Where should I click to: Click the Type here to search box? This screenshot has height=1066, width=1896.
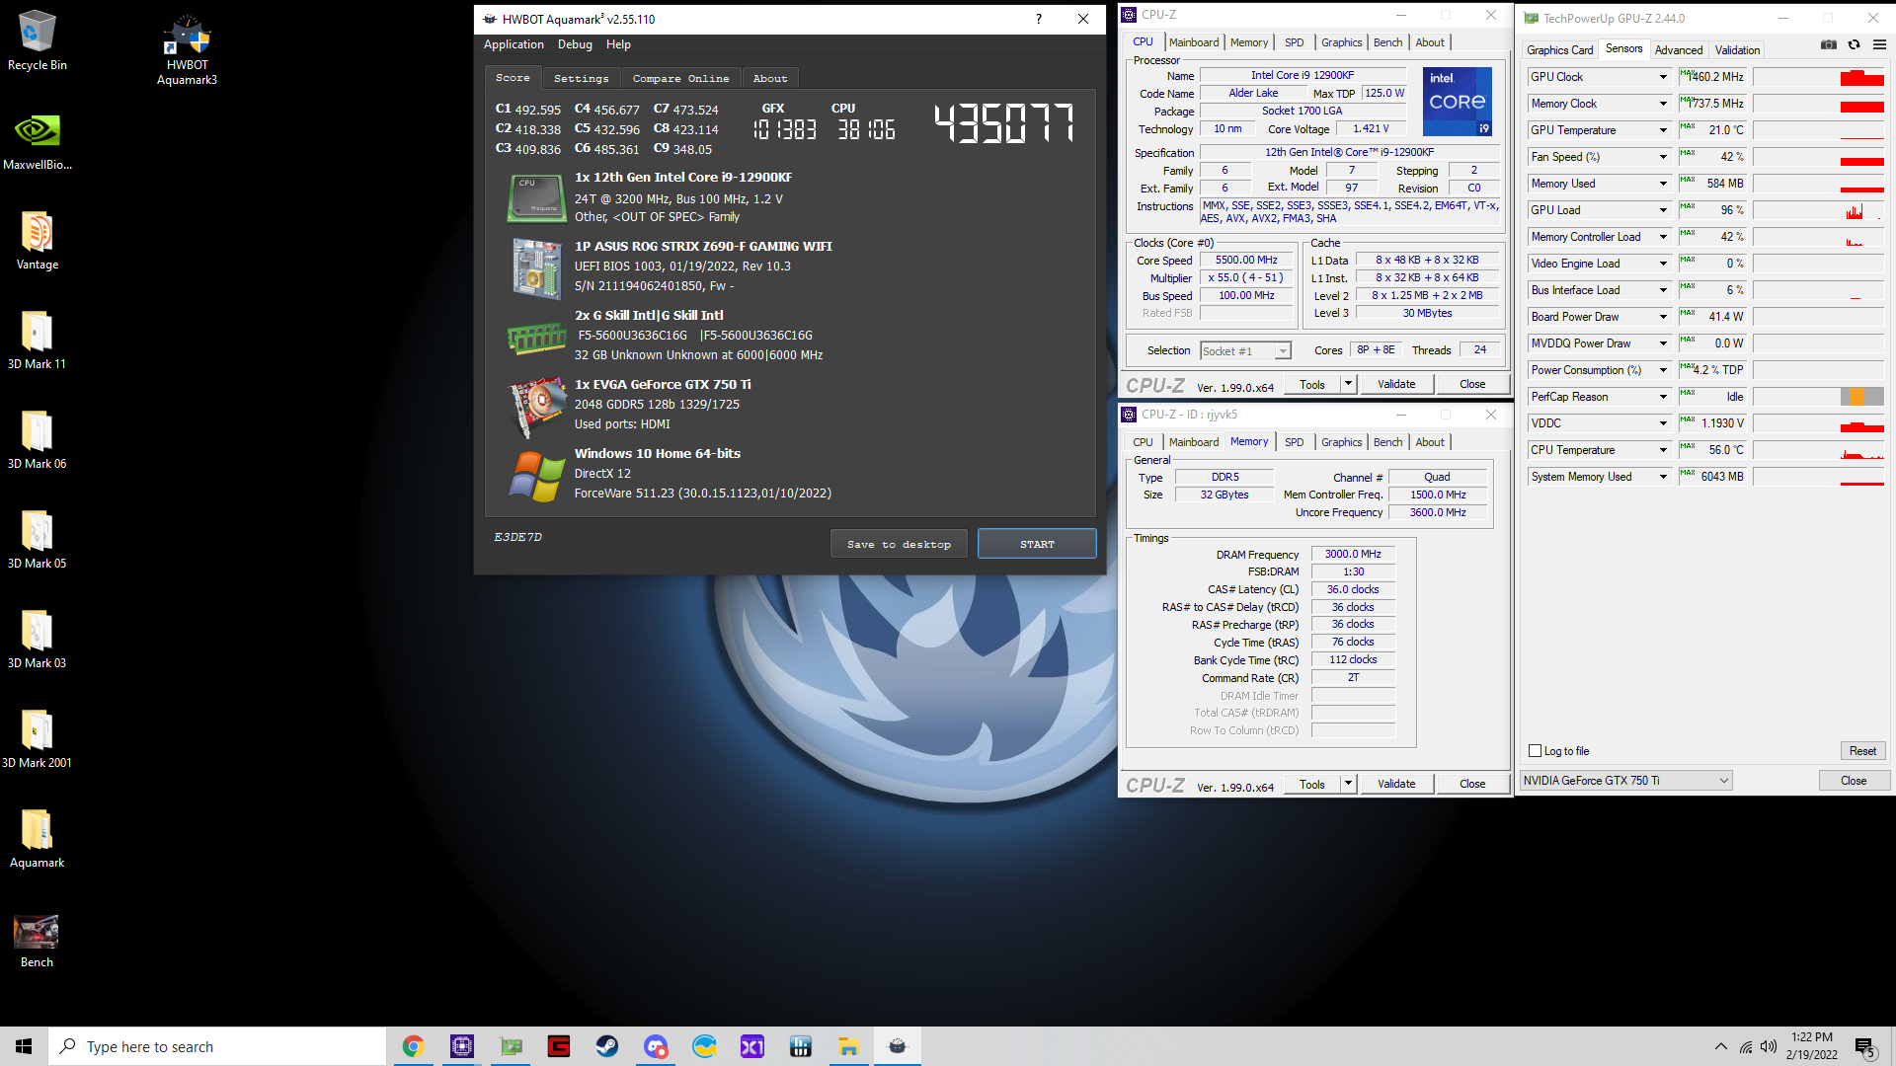[x=217, y=1046]
